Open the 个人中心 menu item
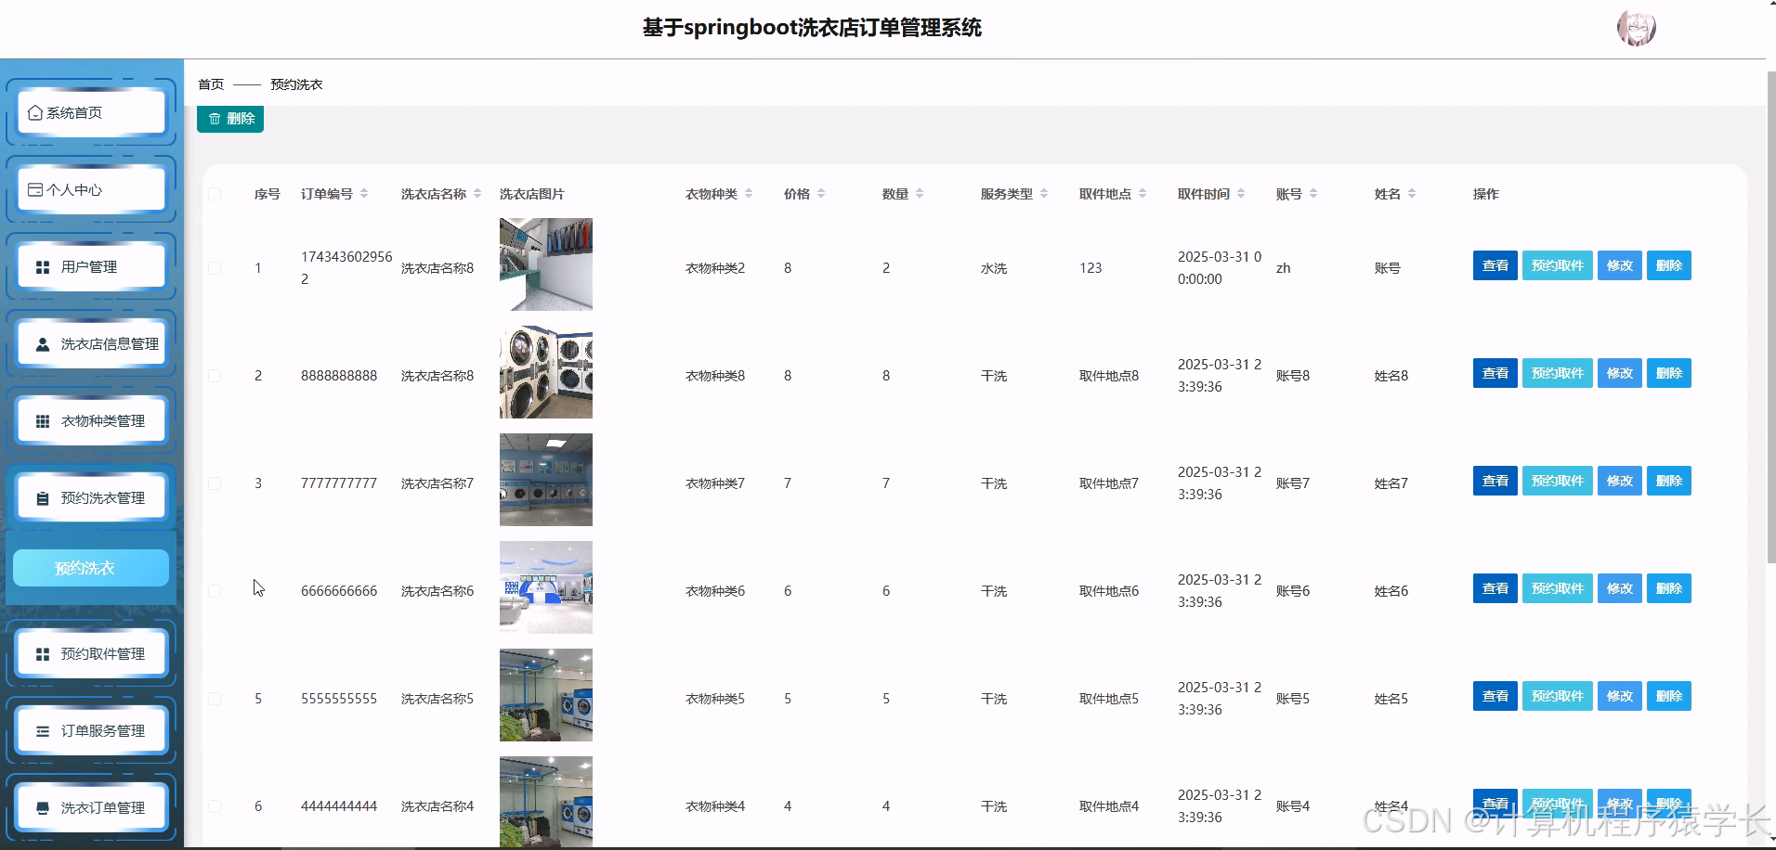 (x=91, y=190)
